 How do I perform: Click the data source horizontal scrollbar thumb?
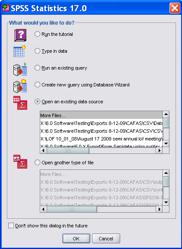click(x=68, y=150)
